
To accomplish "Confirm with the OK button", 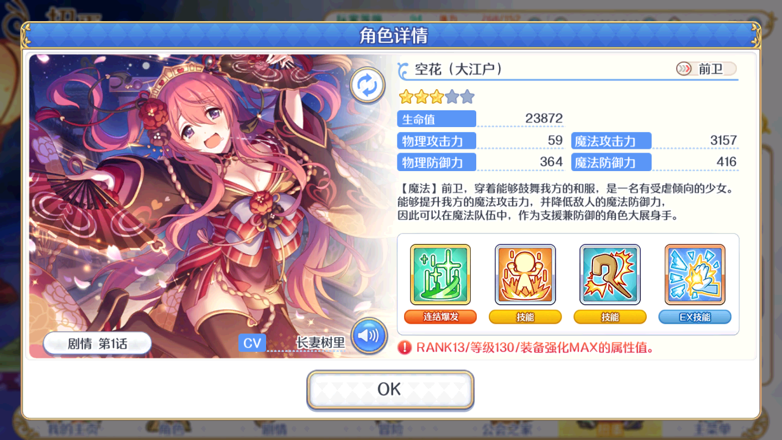I will click(x=390, y=389).
